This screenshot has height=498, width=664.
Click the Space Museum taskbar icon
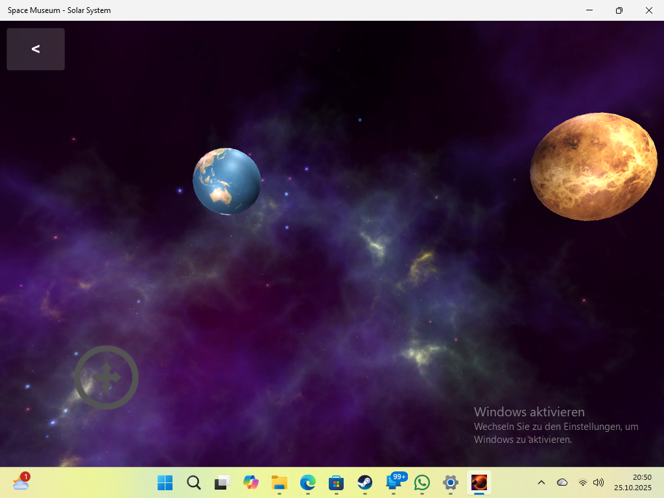tap(479, 482)
